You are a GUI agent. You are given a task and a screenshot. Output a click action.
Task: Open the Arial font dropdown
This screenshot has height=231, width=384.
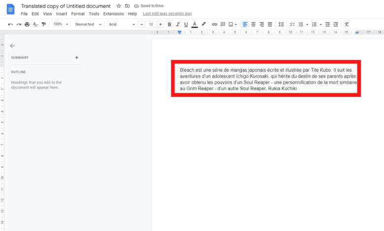(122, 24)
